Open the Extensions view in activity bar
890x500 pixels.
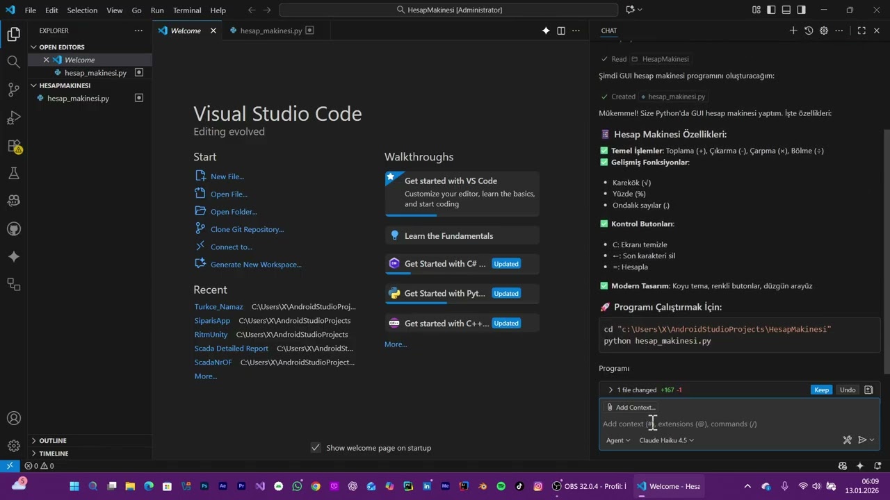[13, 146]
